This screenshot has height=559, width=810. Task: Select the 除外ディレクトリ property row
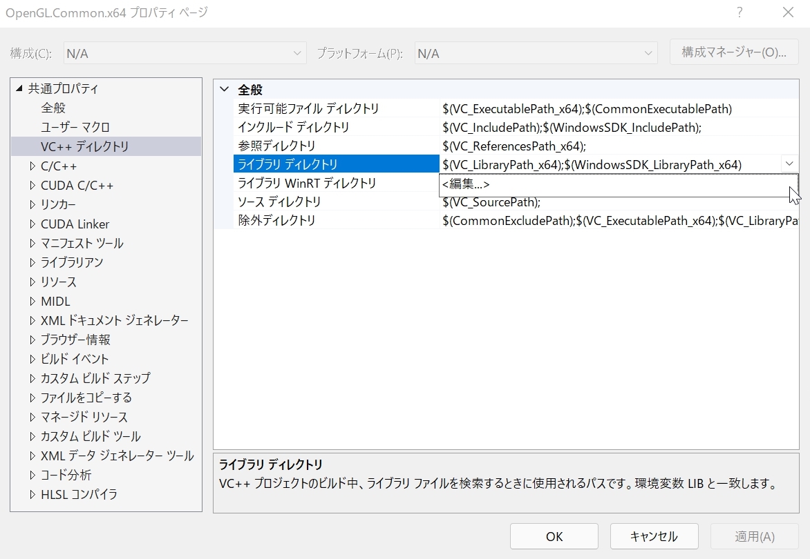tap(276, 220)
